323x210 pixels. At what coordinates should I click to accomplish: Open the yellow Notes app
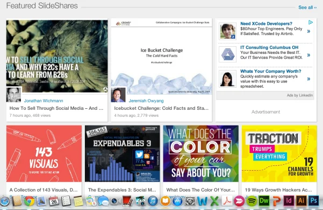point(78,201)
